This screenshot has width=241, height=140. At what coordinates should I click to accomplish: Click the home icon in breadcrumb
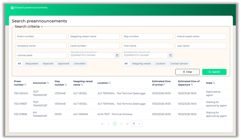tap(12, 8)
